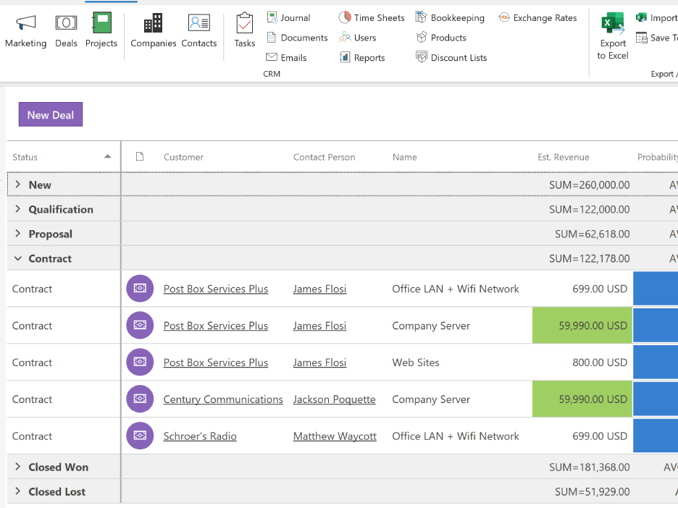Click the probability bar in Century Communications row
The image size is (678, 508).
pos(656,399)
